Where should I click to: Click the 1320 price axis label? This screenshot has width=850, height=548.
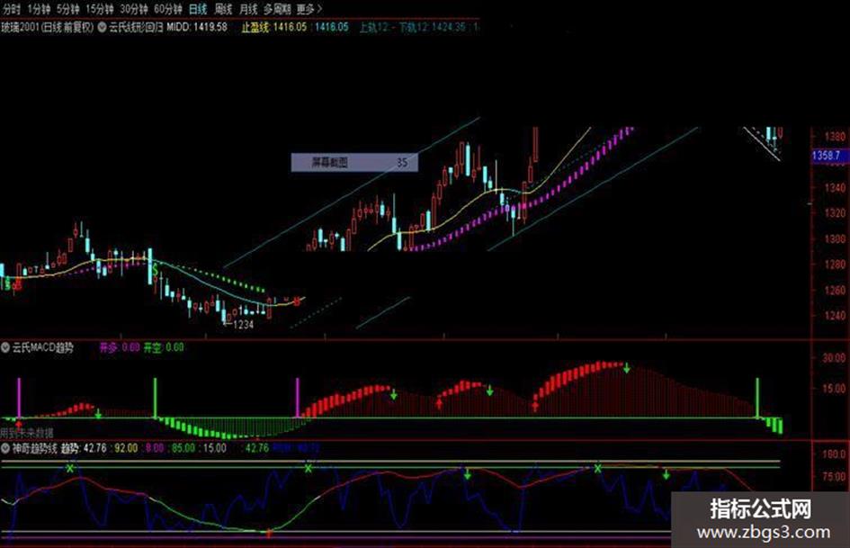(x=835, y=213)
